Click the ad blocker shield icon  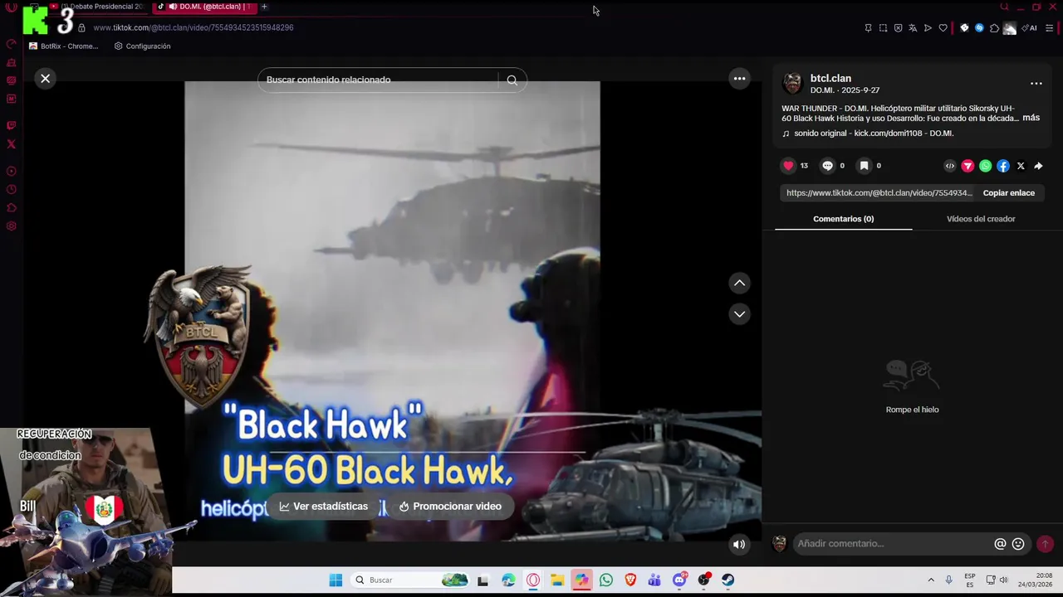[898, 28]
